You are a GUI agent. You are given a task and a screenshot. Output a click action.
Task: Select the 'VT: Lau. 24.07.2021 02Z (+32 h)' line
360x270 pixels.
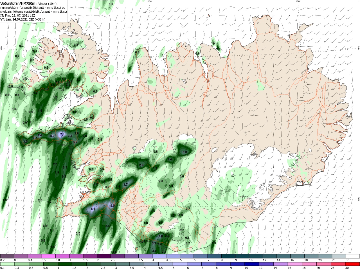point(23,19)
